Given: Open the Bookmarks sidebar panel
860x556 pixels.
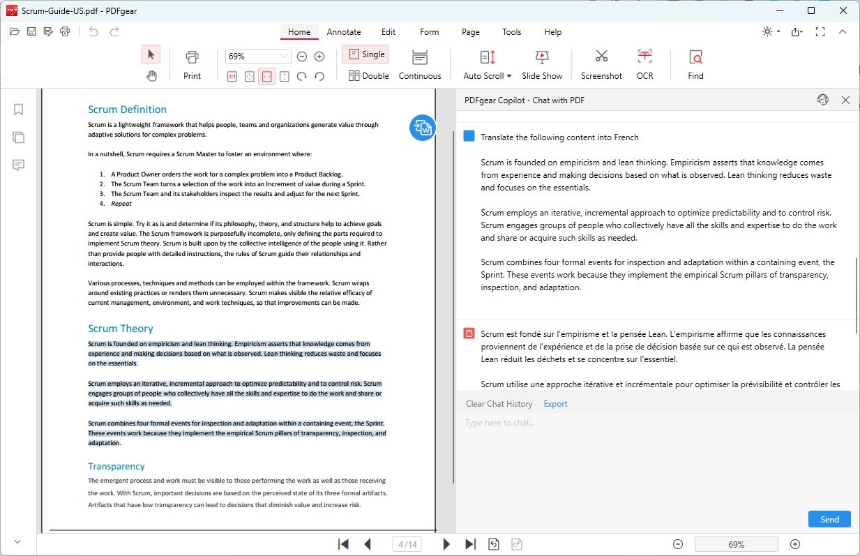Looking at the screenshot, I should tap(18, 109).
